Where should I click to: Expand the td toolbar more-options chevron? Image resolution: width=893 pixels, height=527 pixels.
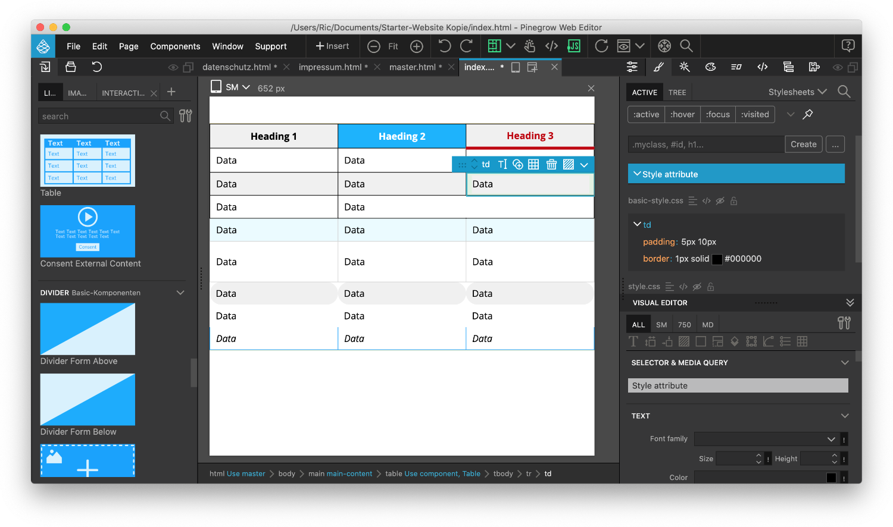point(584,165)
